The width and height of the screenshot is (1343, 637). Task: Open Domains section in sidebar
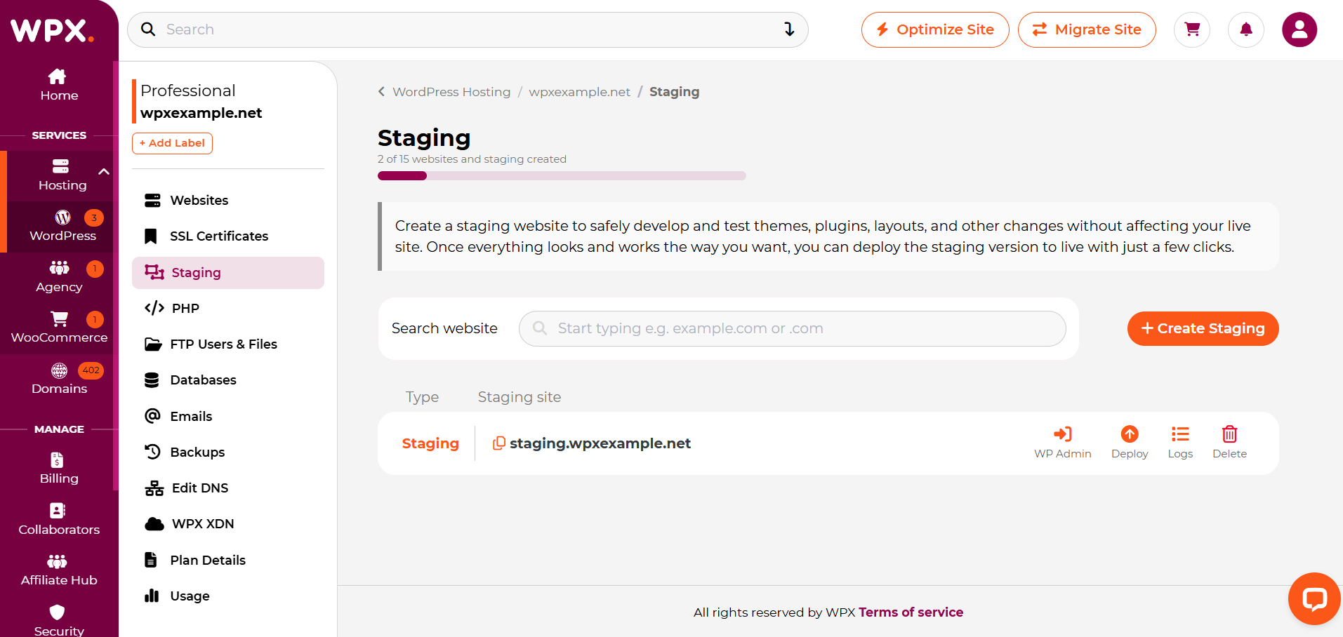click(59, 380)
